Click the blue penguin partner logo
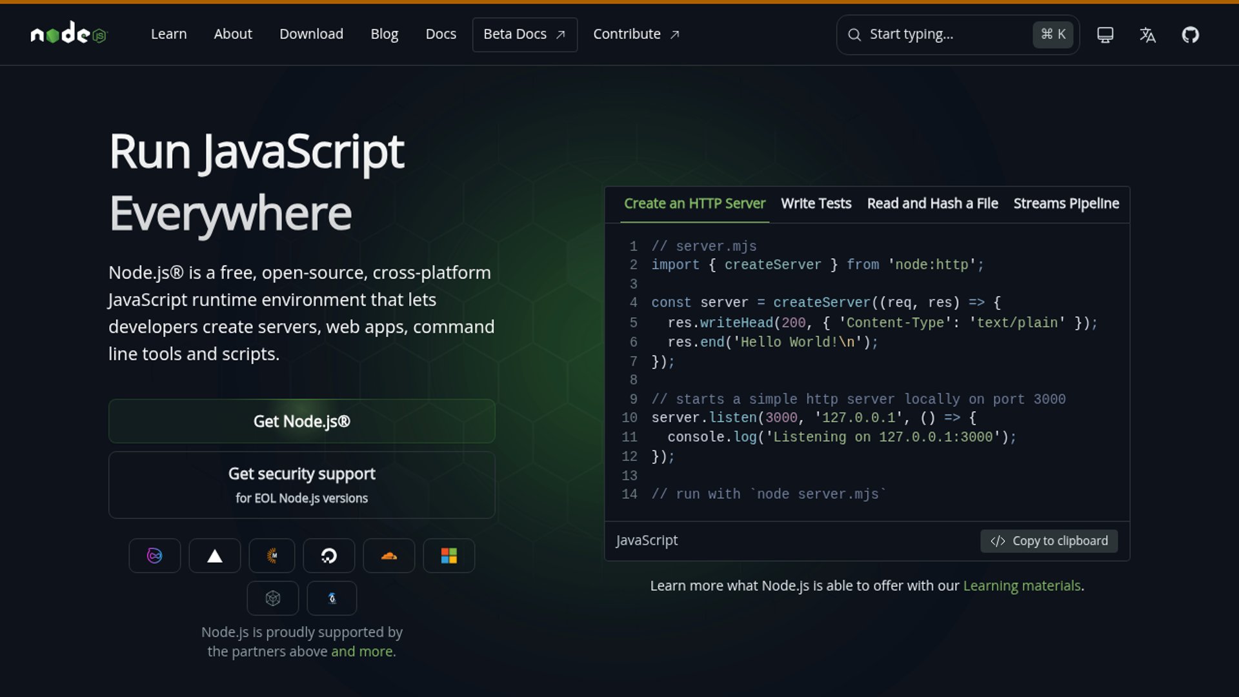Viewport: 1239px width, 697px height. point(332,598)
